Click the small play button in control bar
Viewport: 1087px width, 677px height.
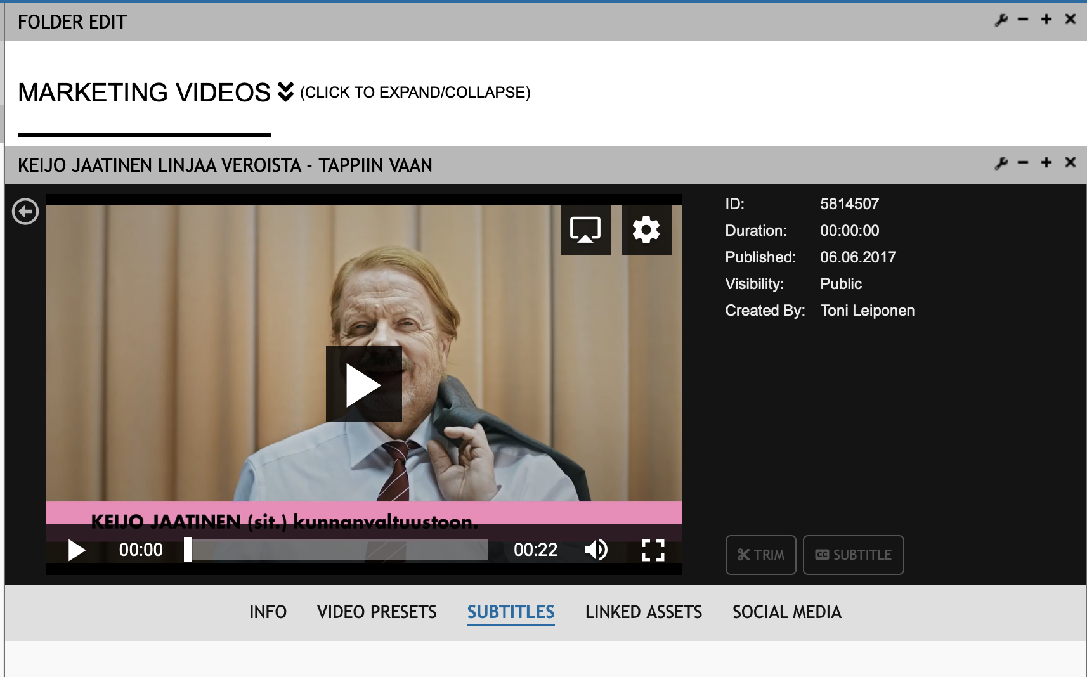tap(76, 550)
